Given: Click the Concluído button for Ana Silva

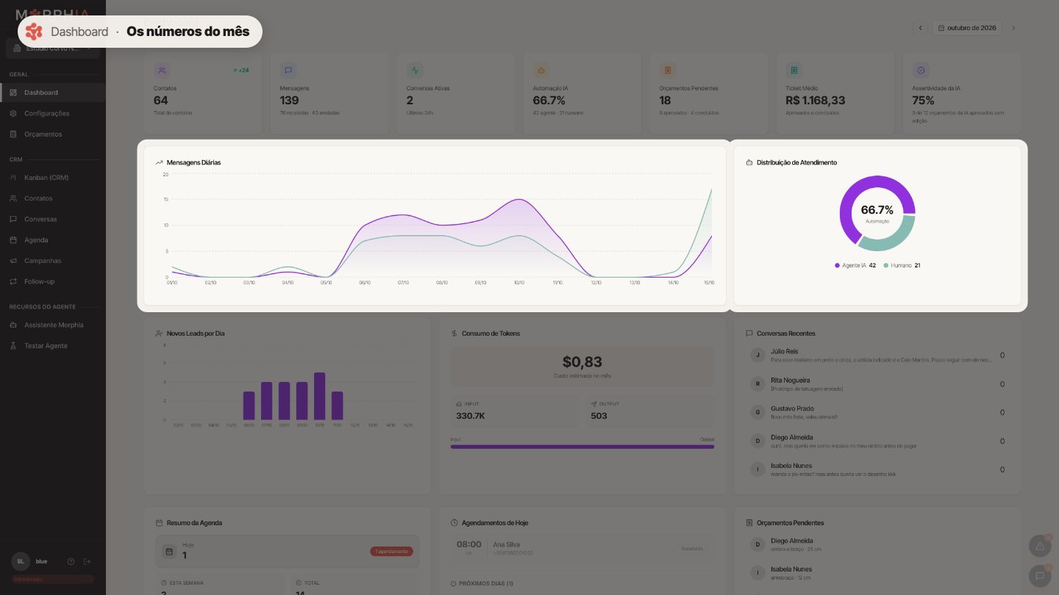Looking at the screenshot, I should pos(692,548).
